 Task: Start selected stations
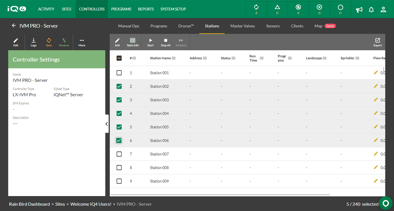tap(150, 42)
